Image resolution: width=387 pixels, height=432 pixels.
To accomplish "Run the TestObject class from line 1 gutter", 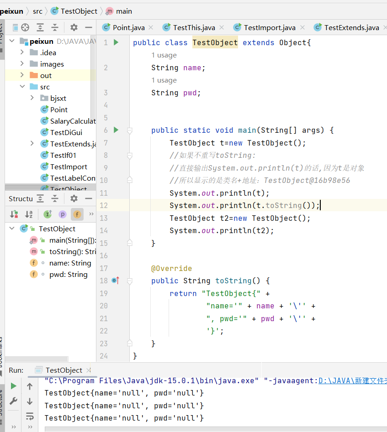I will point(116,42).
